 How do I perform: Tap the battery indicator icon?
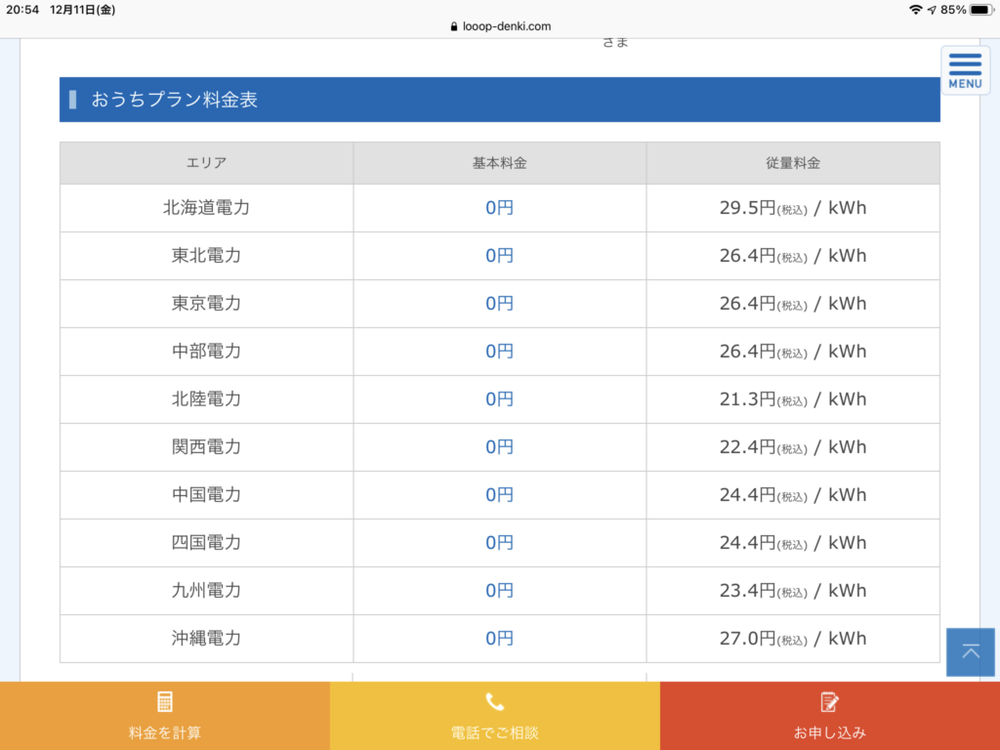pyautogui.click(x=981, y=10)
